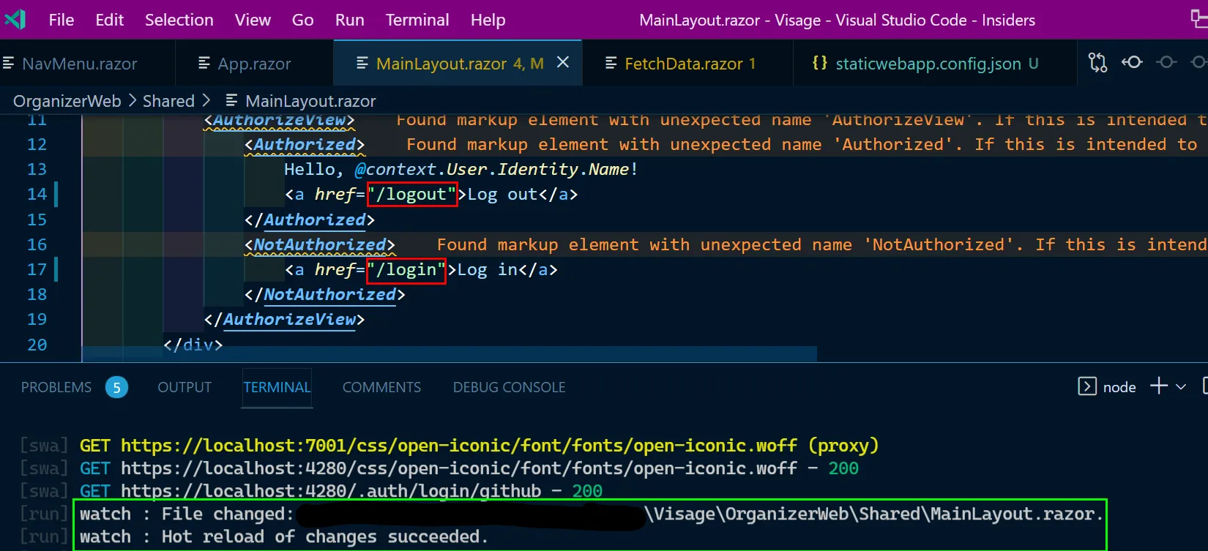The height and width of the screenshot is (551, 1208).
Task: Click the new terminal plus icon
Action: click(1158, 386)
